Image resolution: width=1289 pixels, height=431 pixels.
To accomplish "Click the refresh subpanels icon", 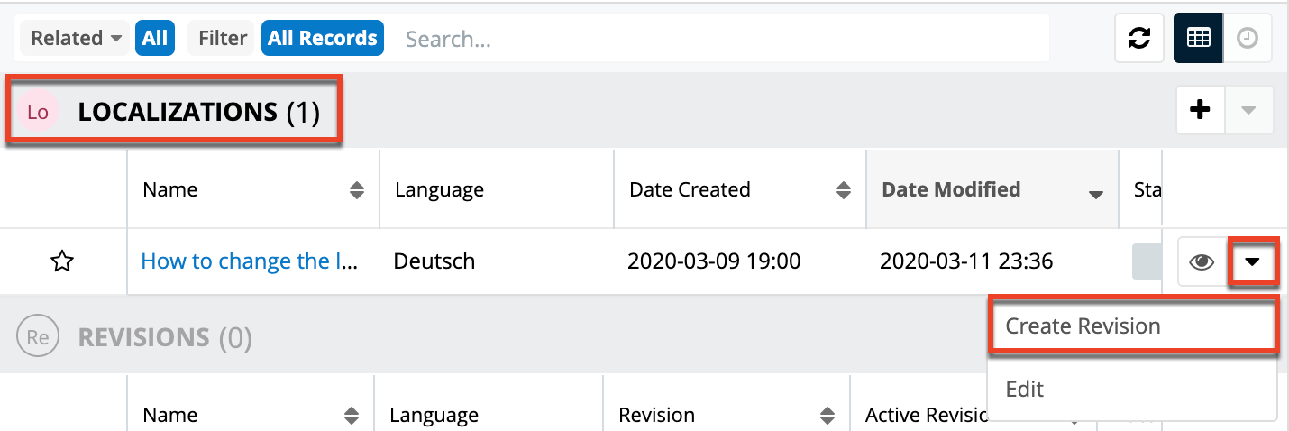I will click(x=1139, y=38).
